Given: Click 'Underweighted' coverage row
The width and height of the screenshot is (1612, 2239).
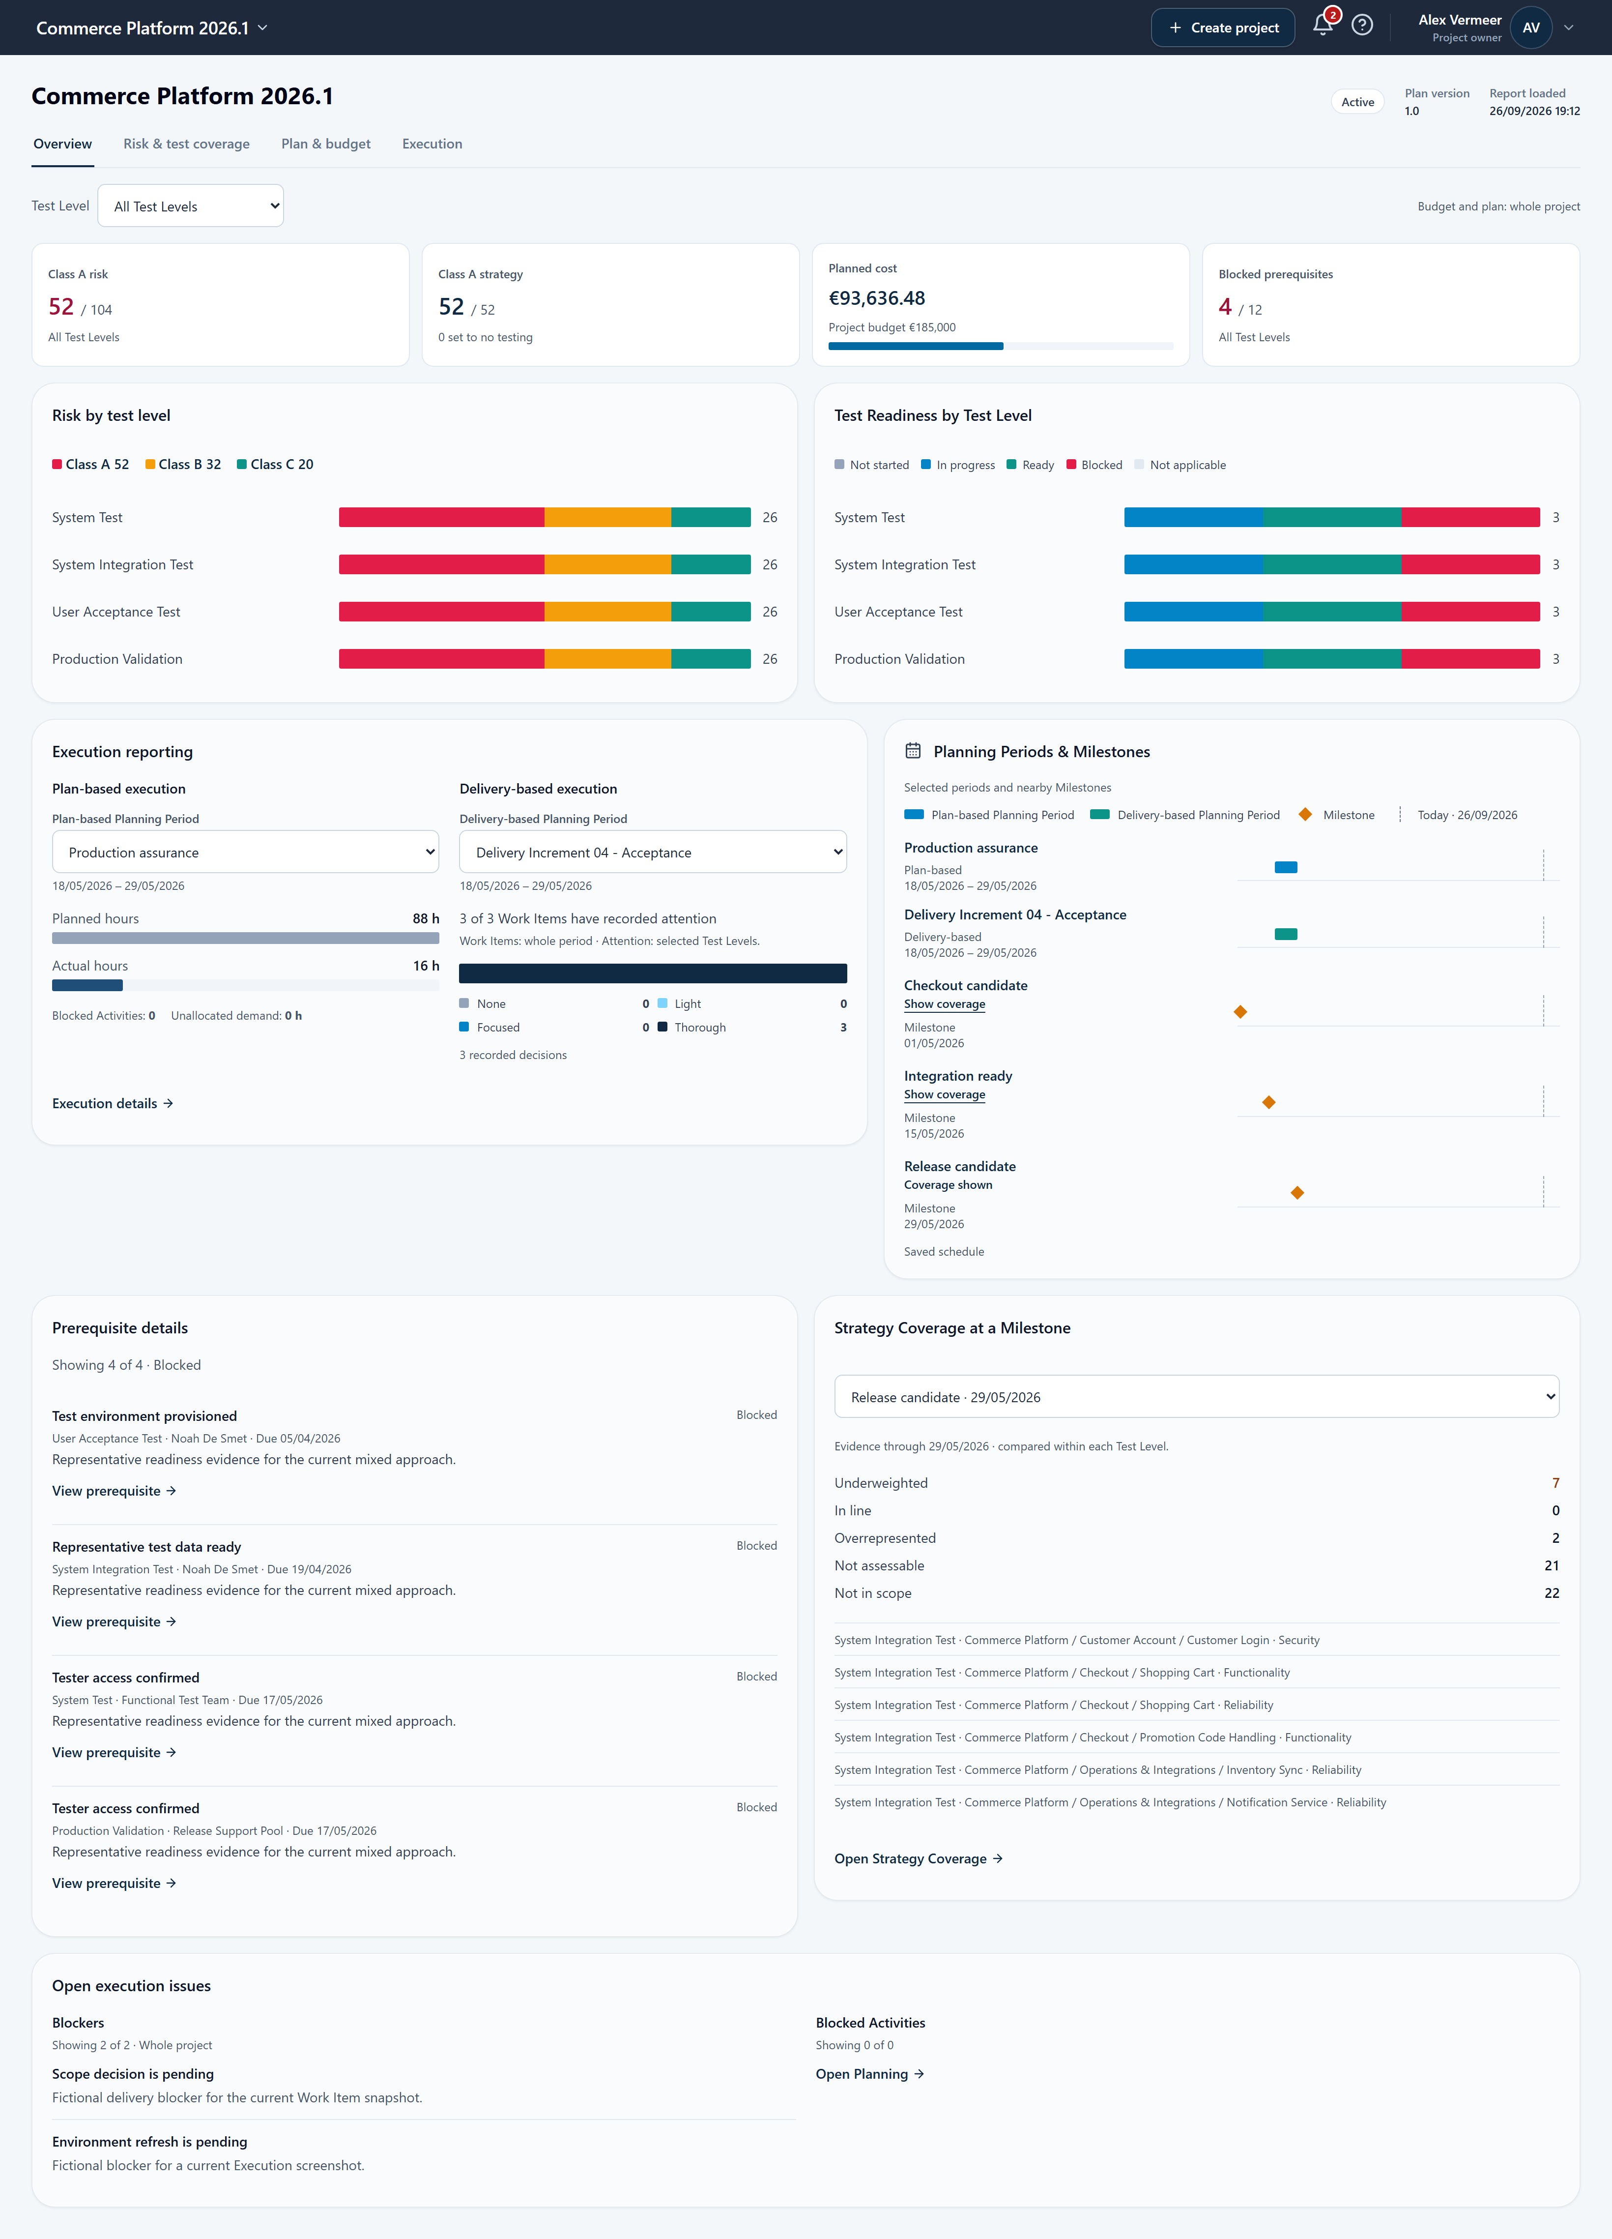Looking at the screenshot, I should pyautogui.click(x=1197, y=1483).
